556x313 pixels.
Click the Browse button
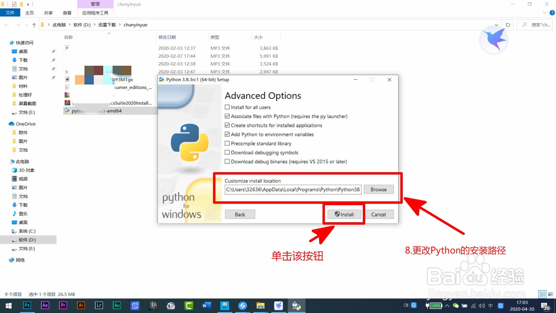(378, 190)
